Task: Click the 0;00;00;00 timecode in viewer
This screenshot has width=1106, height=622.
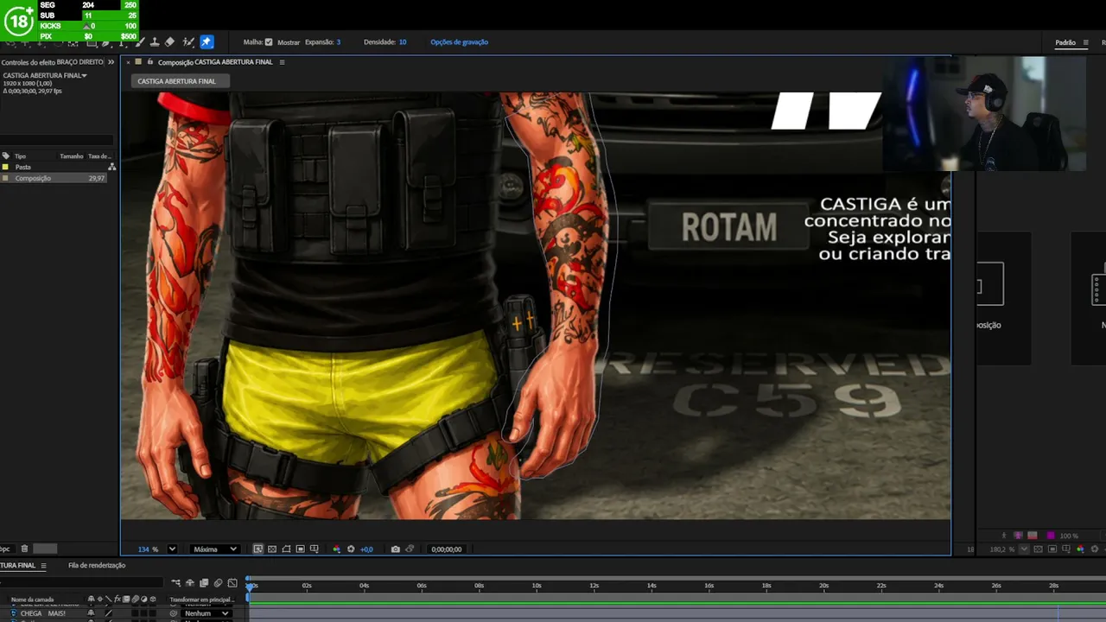Action: (446, 549)
